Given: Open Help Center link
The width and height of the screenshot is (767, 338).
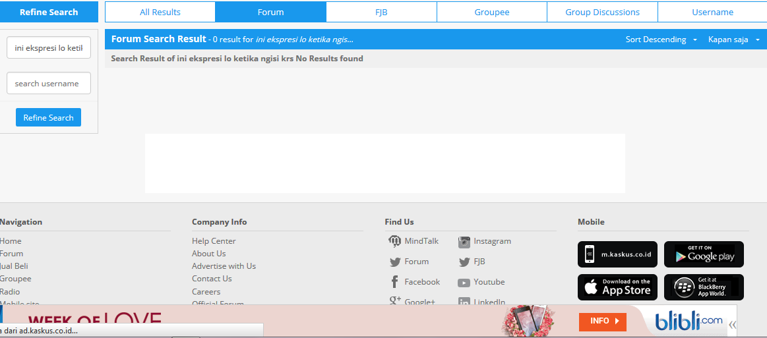Looking at the screenshot, I should coord(214,240).
